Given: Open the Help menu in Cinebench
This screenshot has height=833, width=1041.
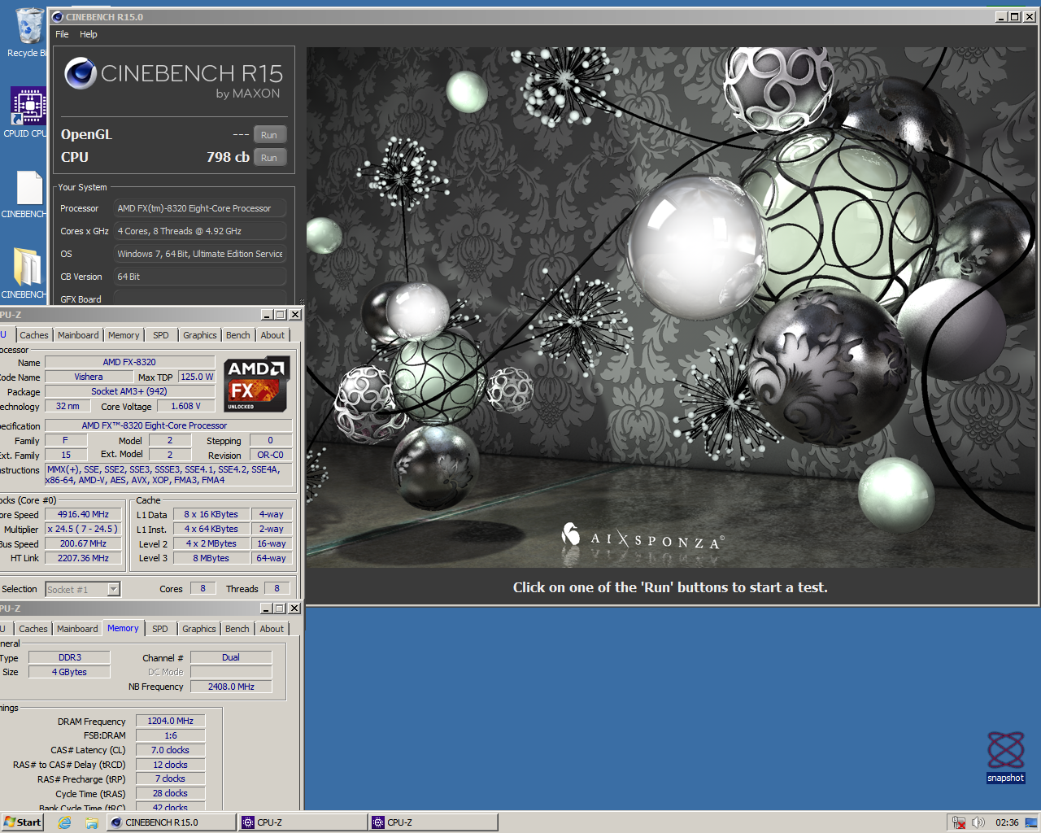Looking at the screenshot, I should click(x=89, y=34).
